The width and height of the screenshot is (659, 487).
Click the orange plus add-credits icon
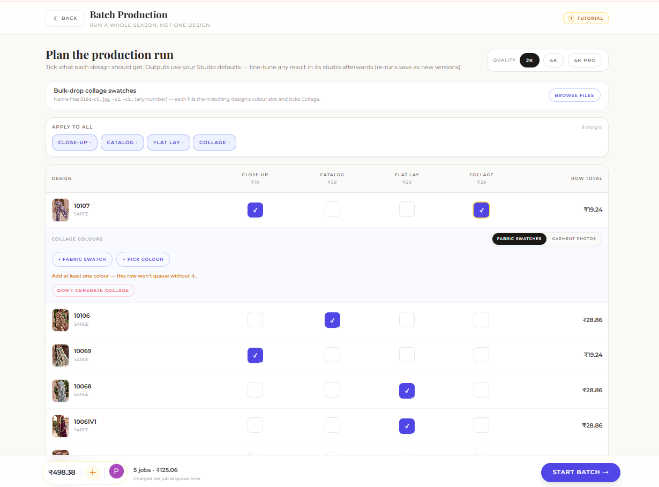(93, 473)
